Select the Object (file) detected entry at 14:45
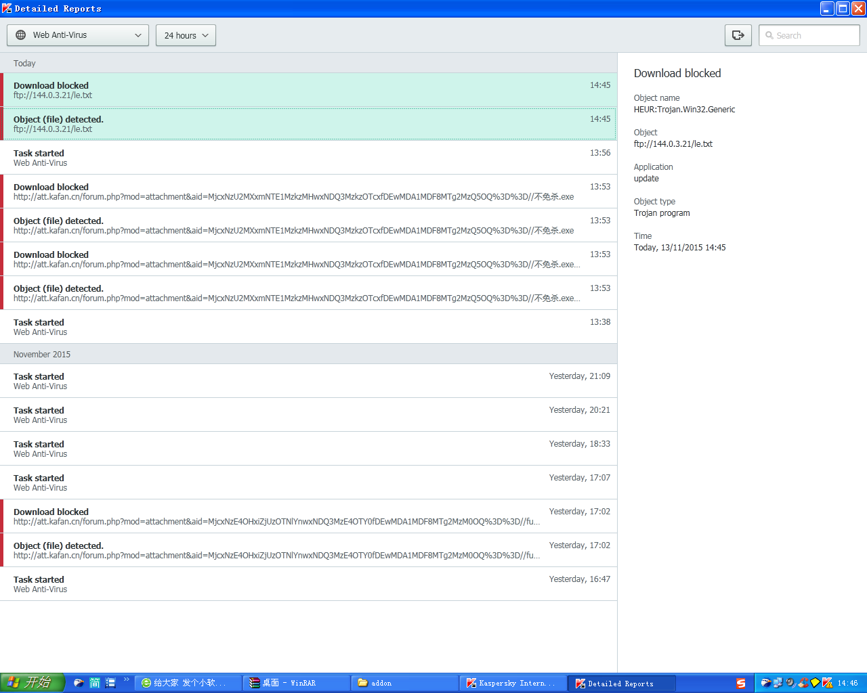The width and height of the screenshot is (867, 693). 309,124
